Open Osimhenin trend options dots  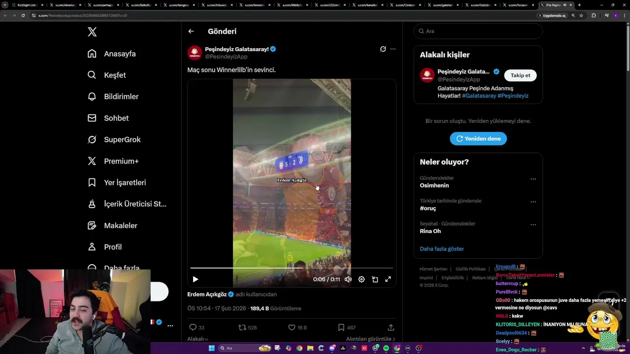[533, 179]
